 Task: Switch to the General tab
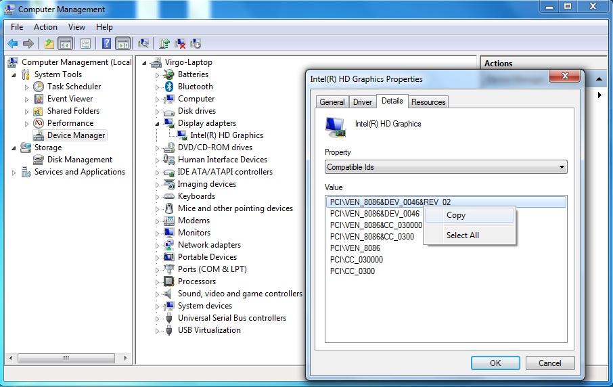pyautogui.click(x=332, y=102)
